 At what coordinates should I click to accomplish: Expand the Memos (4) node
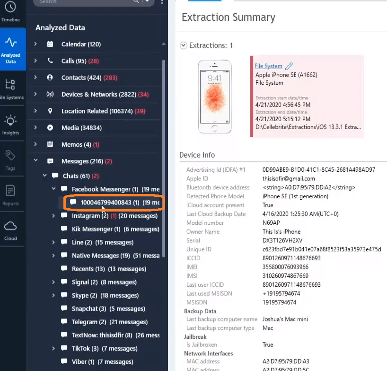[x=35, y=144]
